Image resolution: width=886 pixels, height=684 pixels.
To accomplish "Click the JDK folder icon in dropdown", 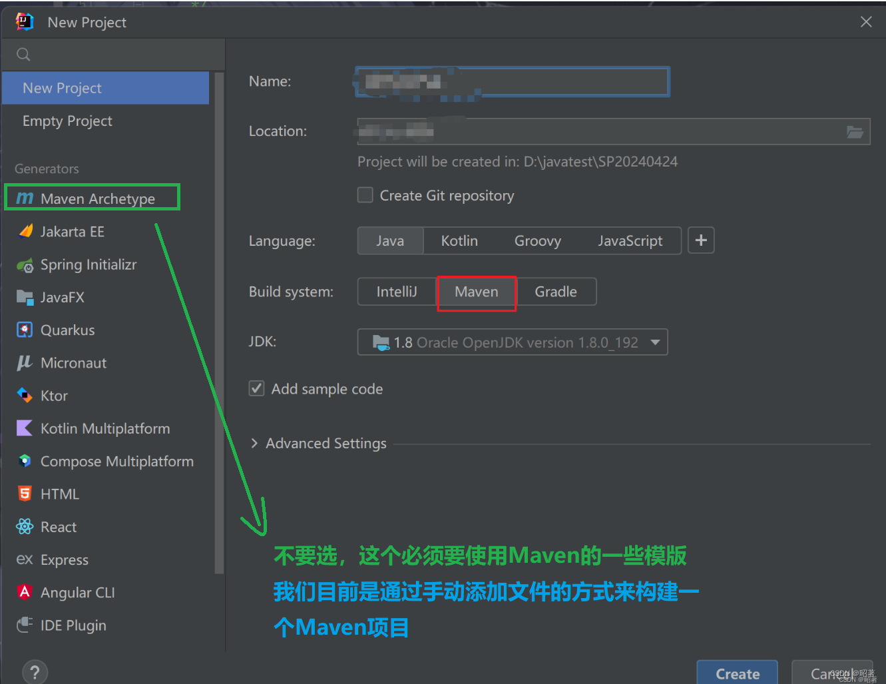I will 381,342.
